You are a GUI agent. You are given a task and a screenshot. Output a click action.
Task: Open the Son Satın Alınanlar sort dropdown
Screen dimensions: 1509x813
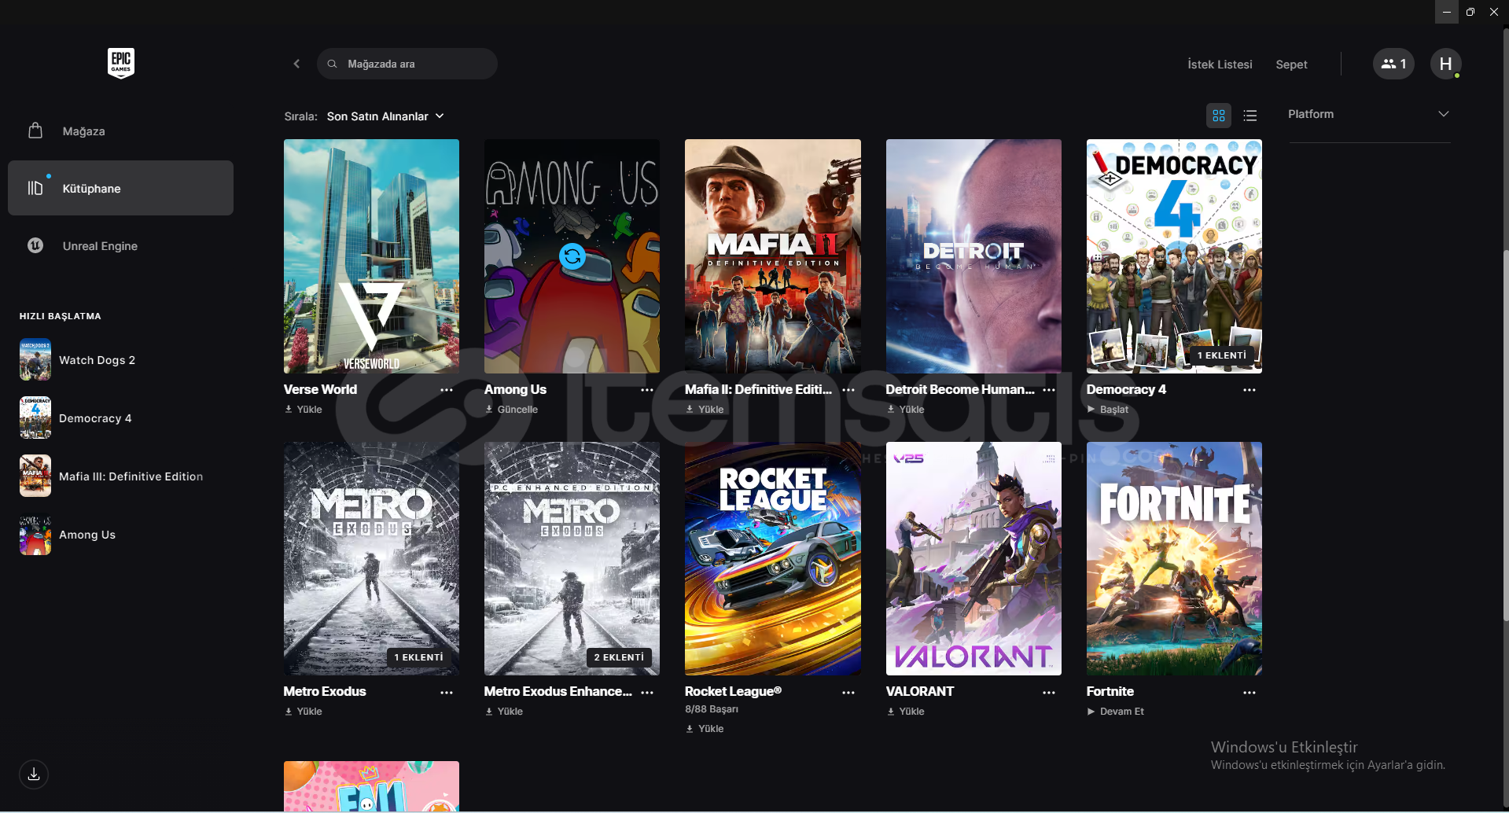click(x=385, y=116)
